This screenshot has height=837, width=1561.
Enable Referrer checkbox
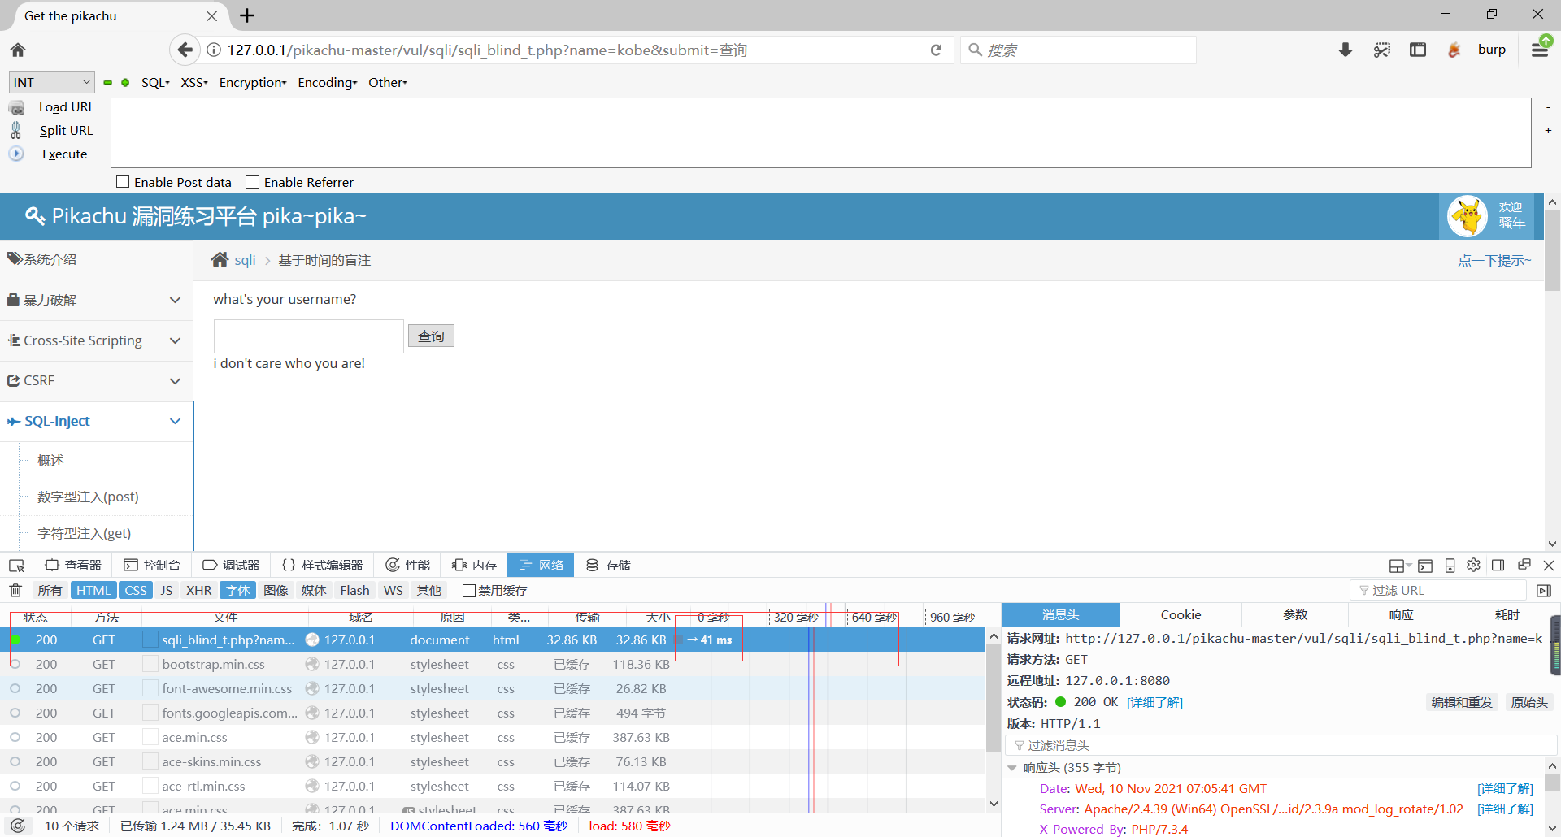click(253, 182)
